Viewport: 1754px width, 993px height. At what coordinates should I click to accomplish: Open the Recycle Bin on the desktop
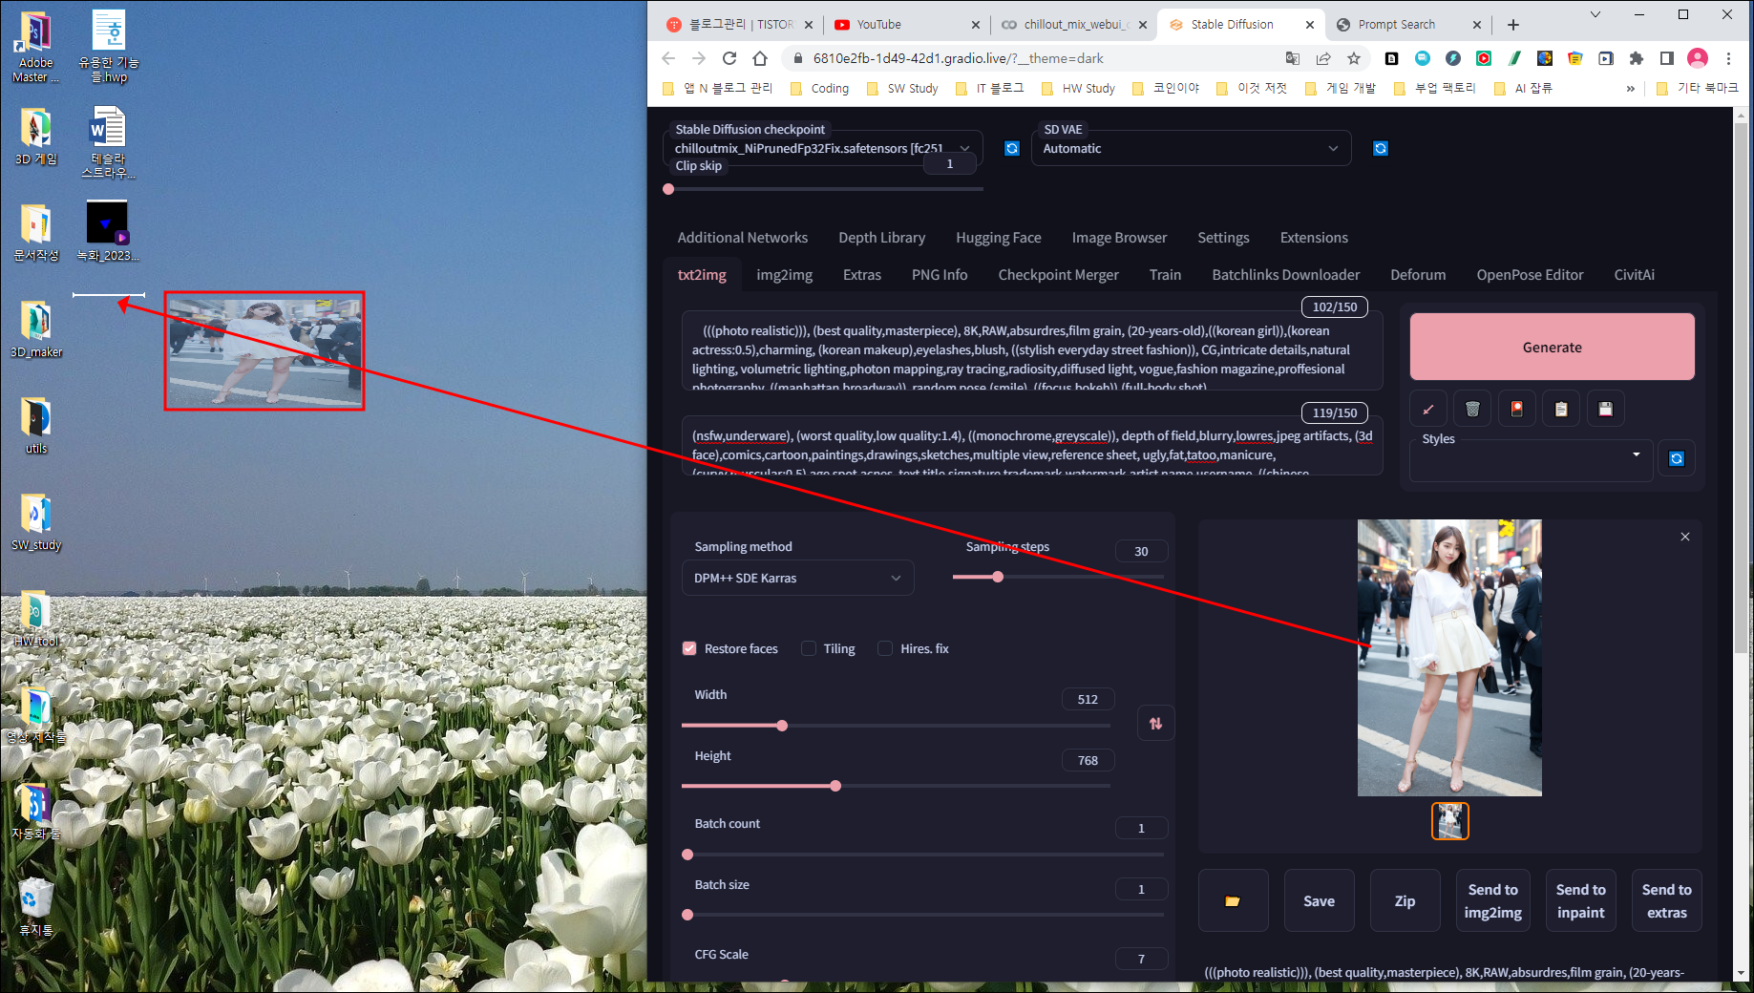pyautogui.click(x=35, y=907)
